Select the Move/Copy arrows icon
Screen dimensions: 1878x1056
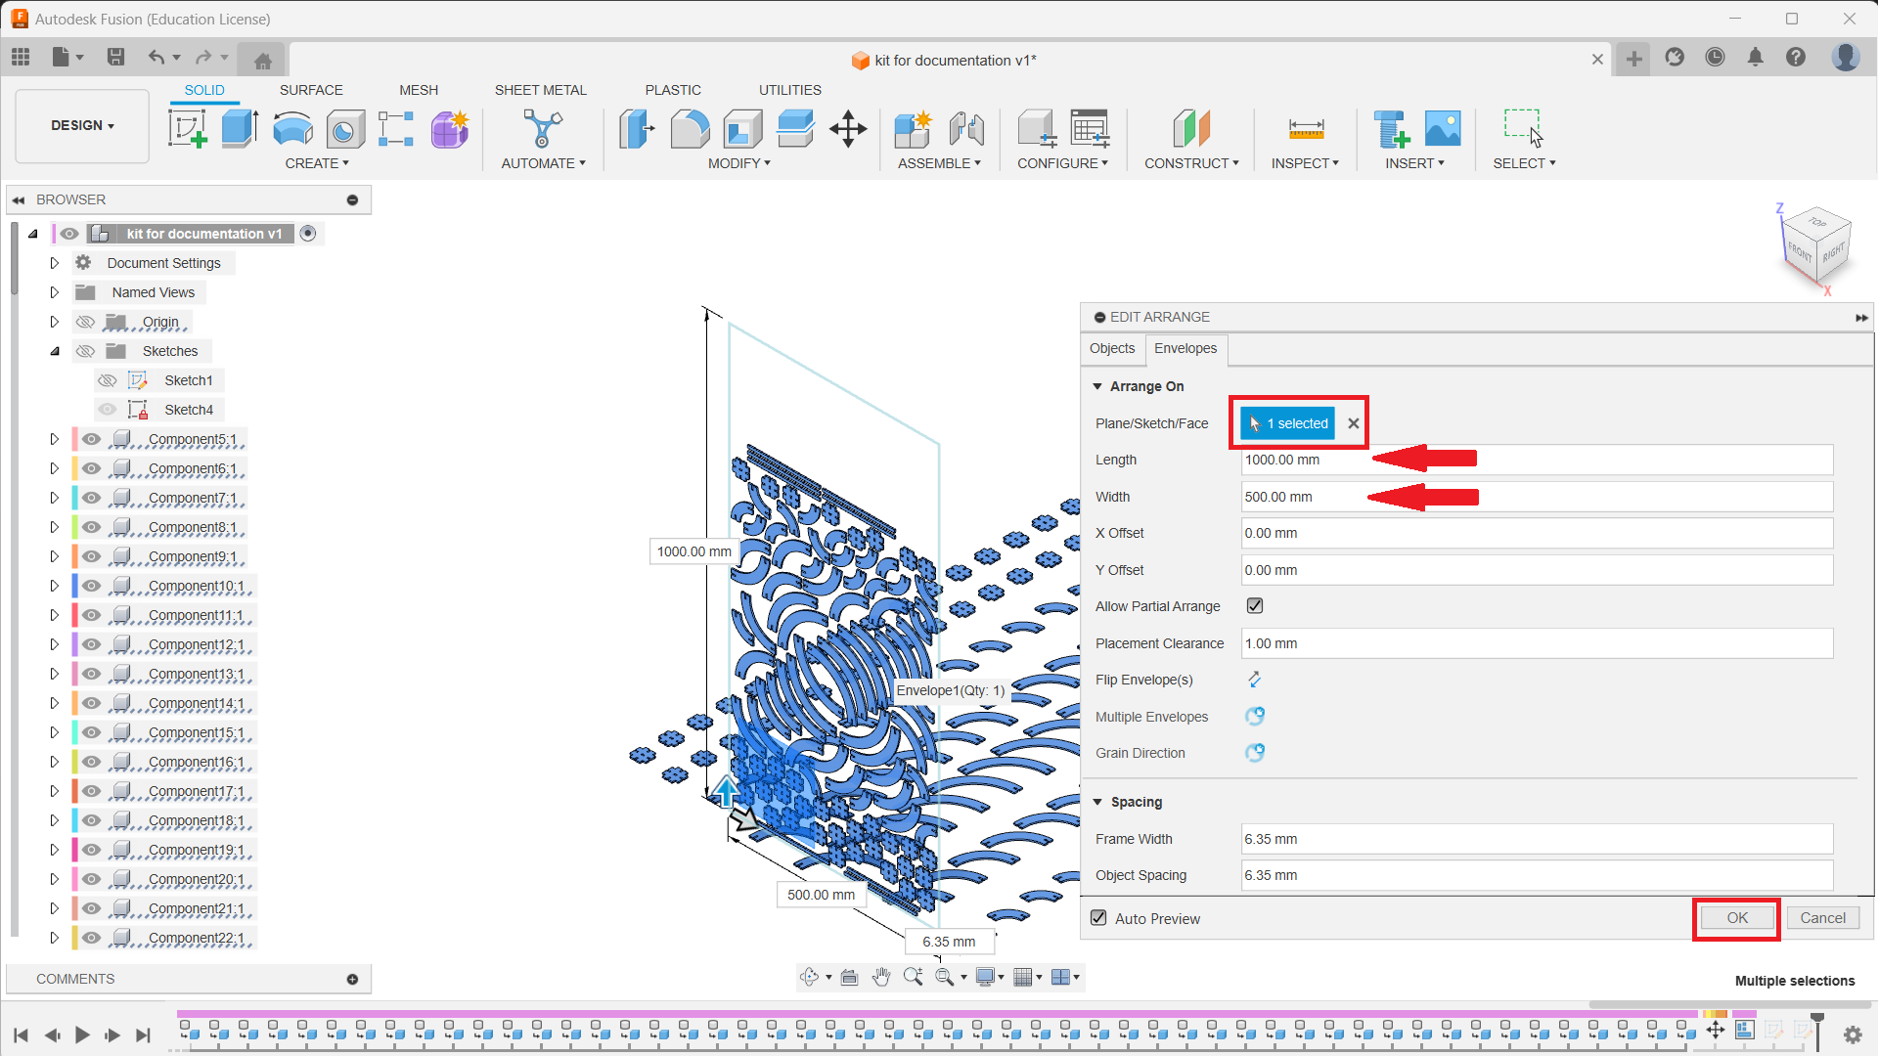(848, 128)
